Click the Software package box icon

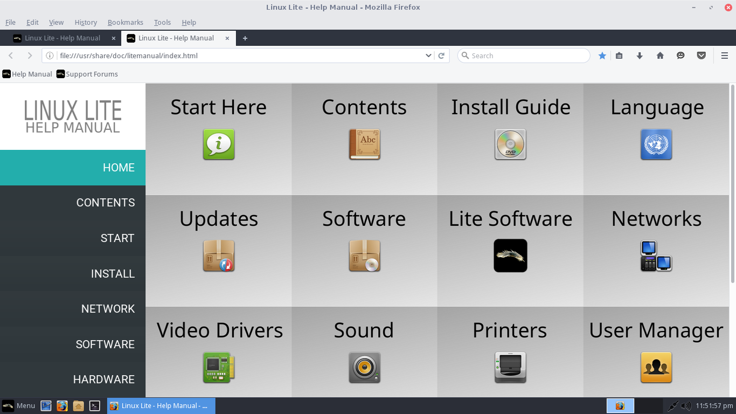pos(365,256)
